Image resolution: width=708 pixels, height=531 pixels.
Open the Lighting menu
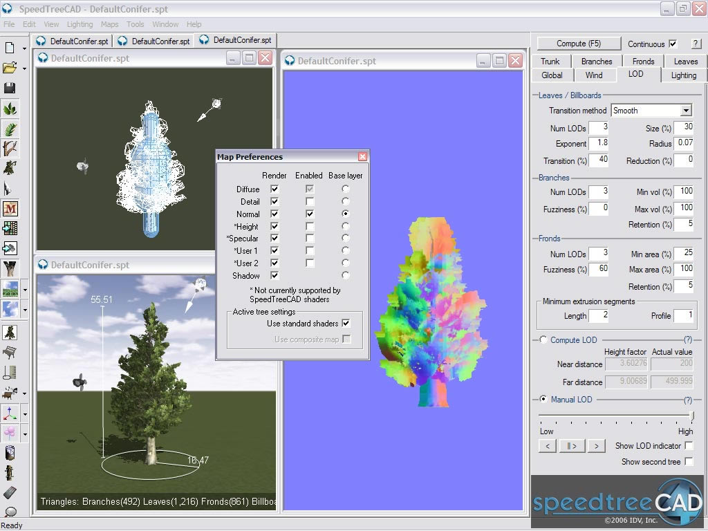tap(80, 24)
